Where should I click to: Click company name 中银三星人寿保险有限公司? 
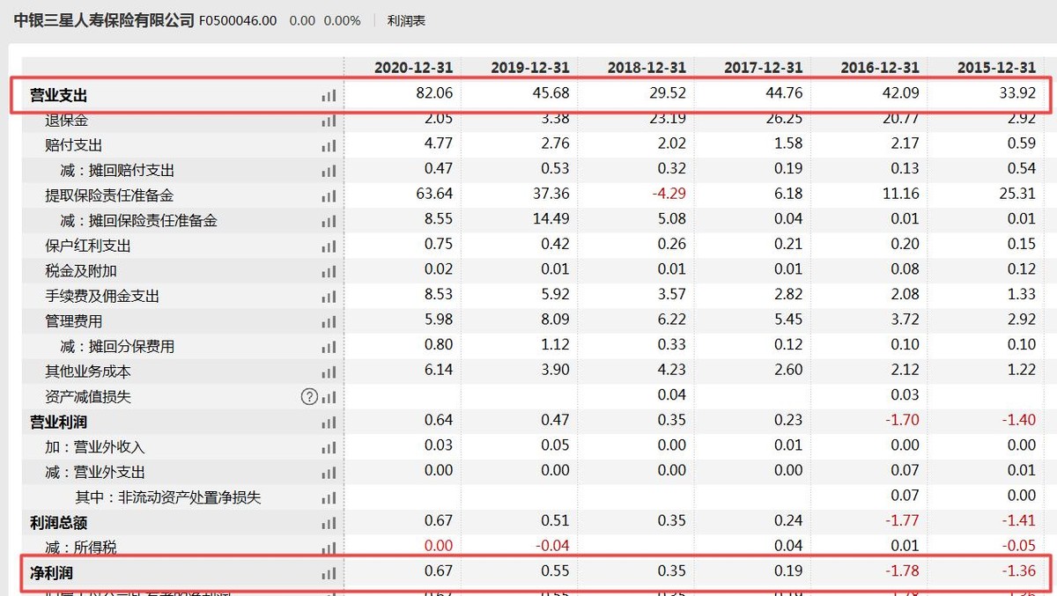pyautogui.click(x=104, y=20)
